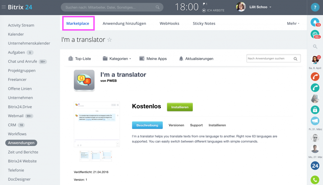This screenshot has height=185, width=323.
Task: Select the third small screenshot thumbnail
Action: (107, 156)
